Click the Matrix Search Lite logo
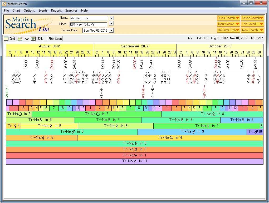269x203 pixels. [29, 25]
